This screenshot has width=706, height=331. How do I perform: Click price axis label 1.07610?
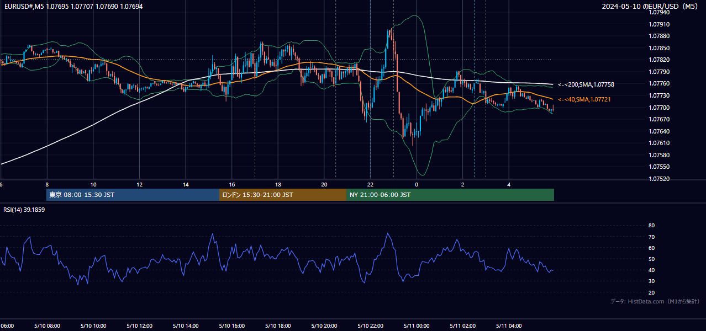coord(659,143)
